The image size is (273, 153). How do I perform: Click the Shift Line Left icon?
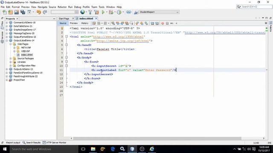[x=152, y=23]
